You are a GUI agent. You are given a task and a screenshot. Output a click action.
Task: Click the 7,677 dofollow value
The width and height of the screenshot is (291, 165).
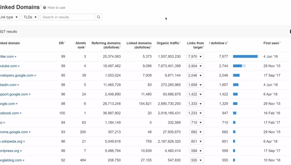[223, 57]
